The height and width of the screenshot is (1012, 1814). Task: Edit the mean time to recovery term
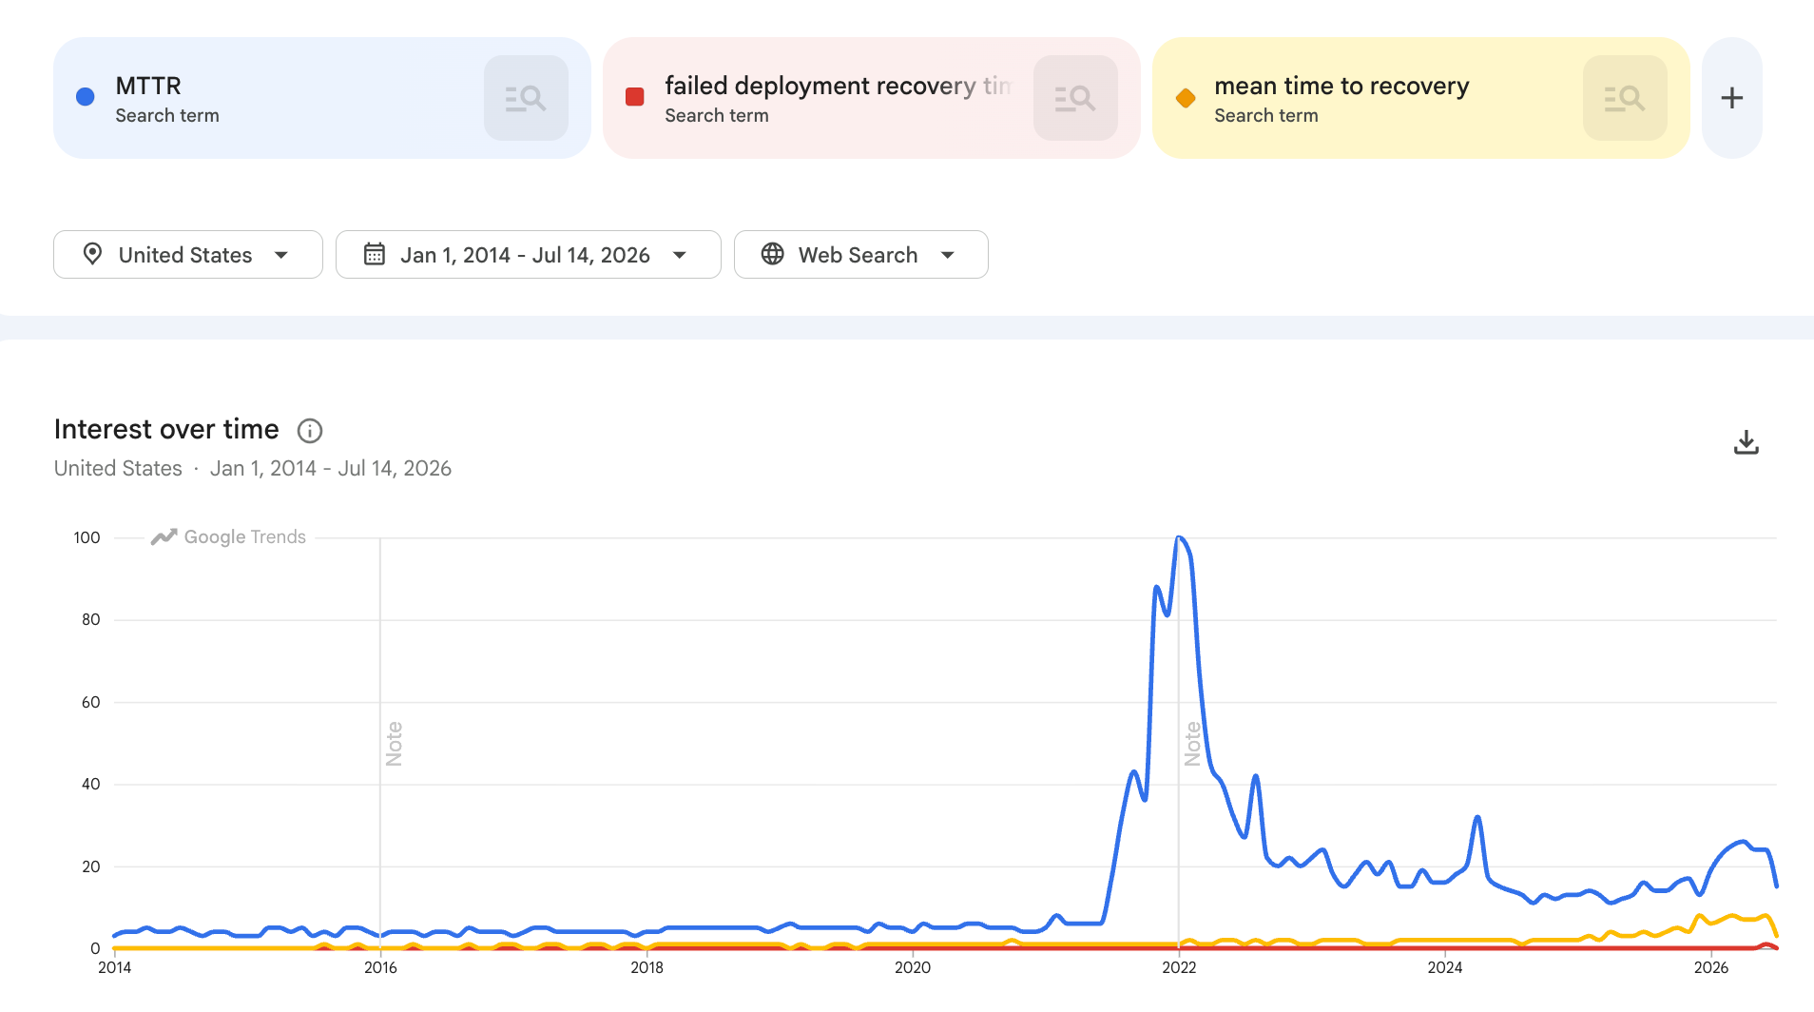tap(1341, 86)
